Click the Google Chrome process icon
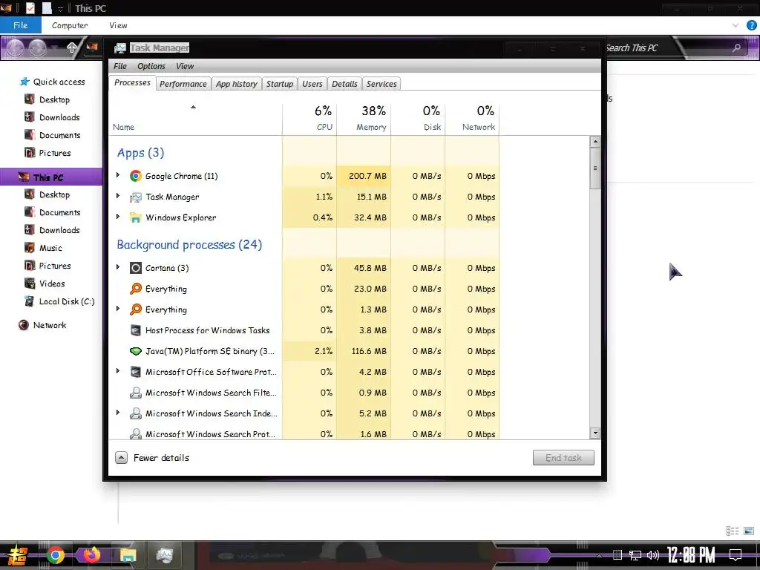760x570 pixels. coord(136,176)
